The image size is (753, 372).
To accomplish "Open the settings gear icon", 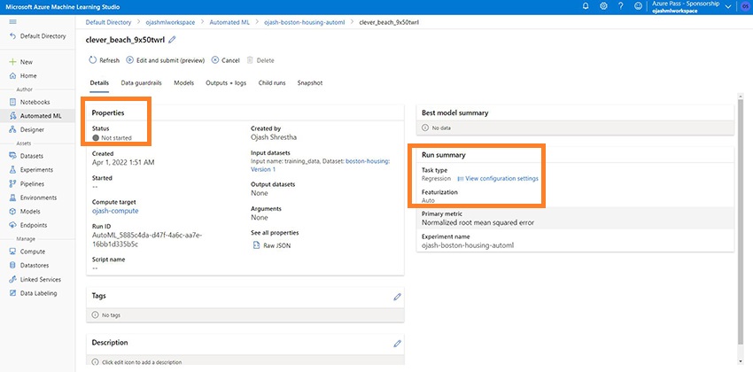I will (603, 6).
